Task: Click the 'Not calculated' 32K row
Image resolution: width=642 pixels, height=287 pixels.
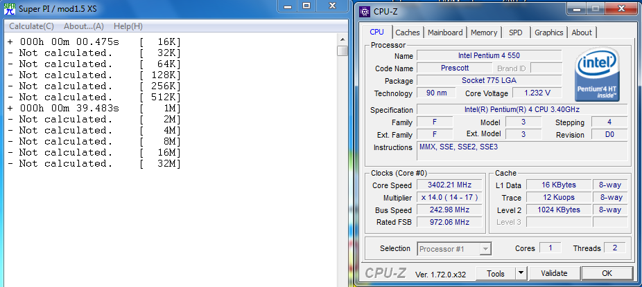Action: [94, 53]
